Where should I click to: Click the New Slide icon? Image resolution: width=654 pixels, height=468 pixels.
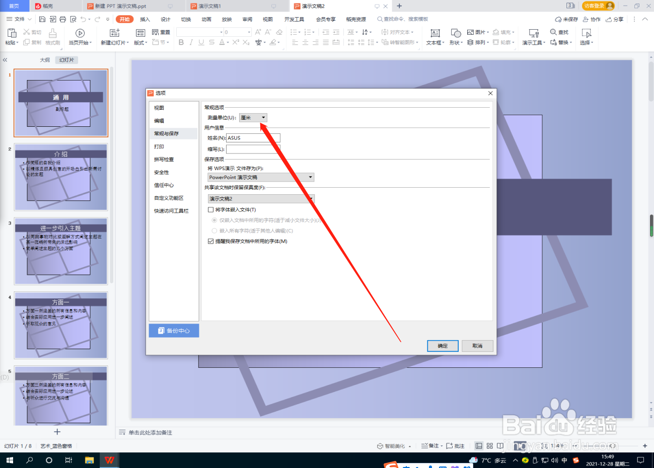[x=115, y=33]
